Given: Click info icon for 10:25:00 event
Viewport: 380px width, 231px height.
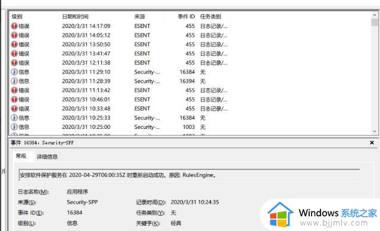Looking at the screenshot, I should (x=14, y=127).
